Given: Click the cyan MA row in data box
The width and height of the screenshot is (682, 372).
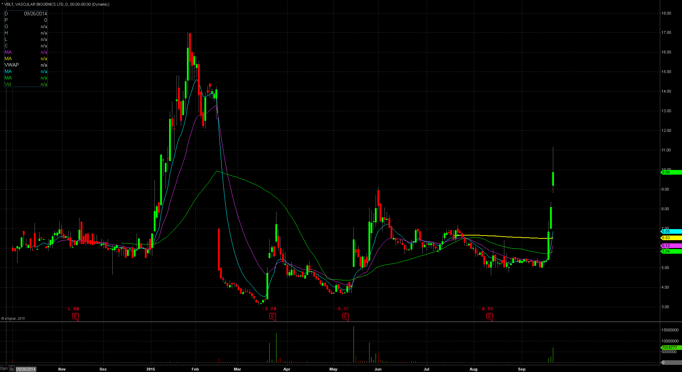Looking at the screenshot, I should (x=26, y=71).
